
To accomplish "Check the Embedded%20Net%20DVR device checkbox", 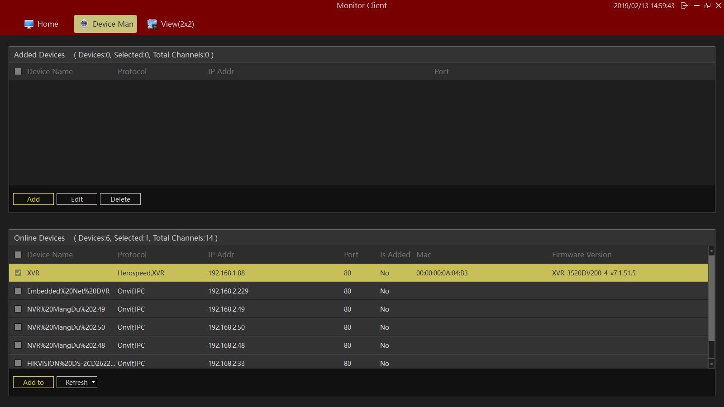I will tap(18, 291).
